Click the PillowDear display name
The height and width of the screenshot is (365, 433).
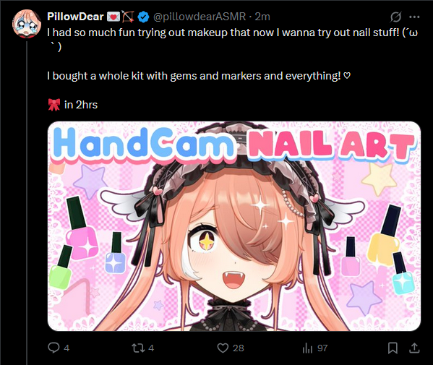tap(75, 17)
